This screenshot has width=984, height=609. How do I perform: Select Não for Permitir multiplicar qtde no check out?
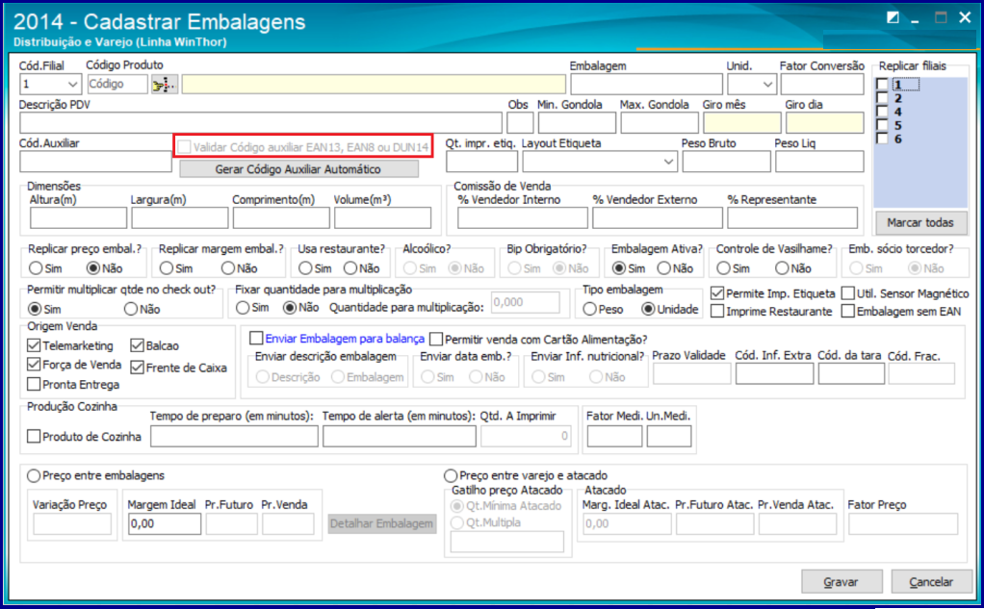(x=131, y=309)
